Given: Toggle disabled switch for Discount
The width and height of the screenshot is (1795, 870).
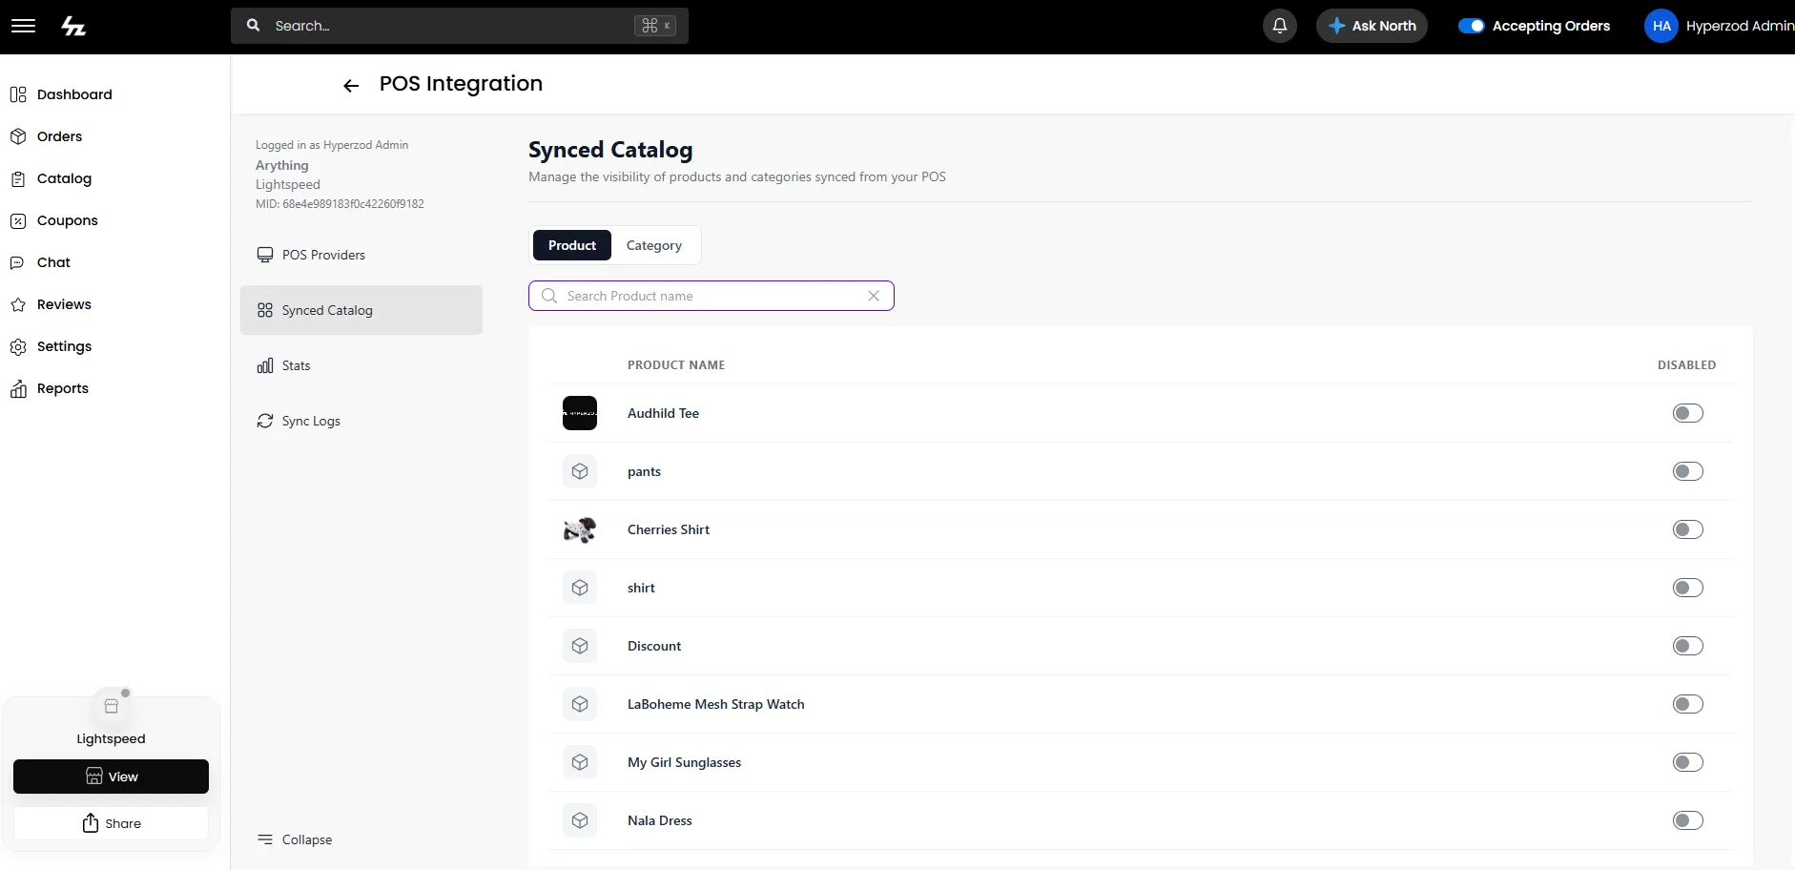Looking at the screenshot, I should click(x=1687, y=646).
